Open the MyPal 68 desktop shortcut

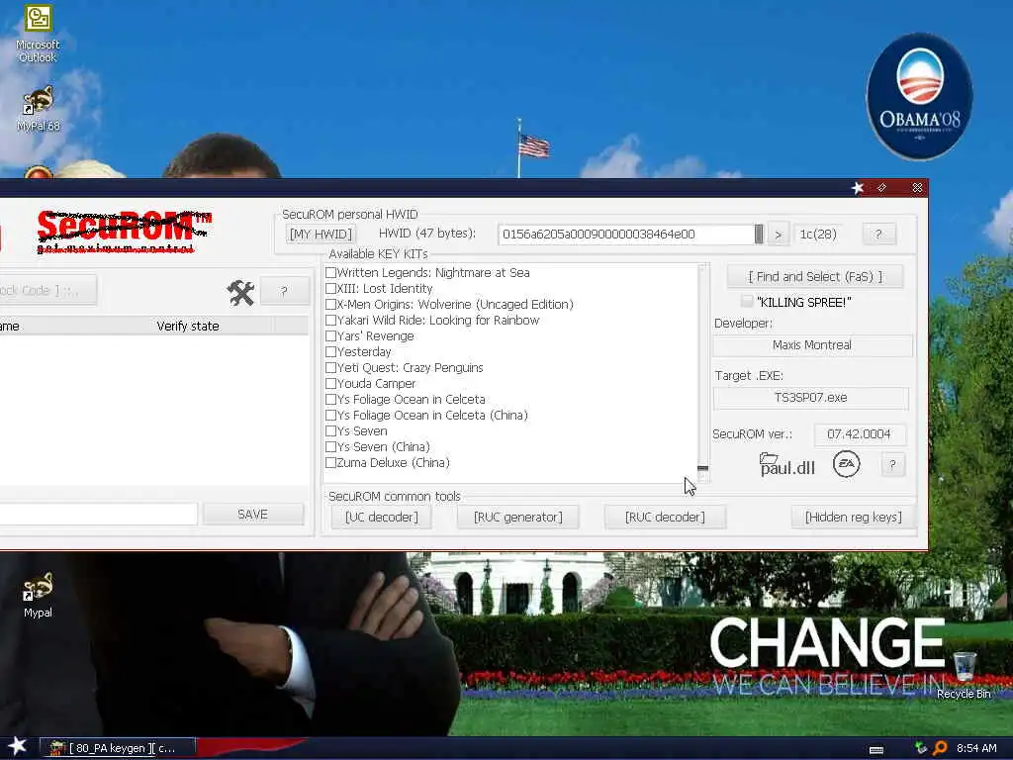(38, 109)
